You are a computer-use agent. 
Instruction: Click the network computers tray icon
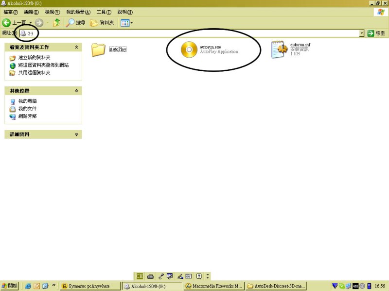coord(348,286)
